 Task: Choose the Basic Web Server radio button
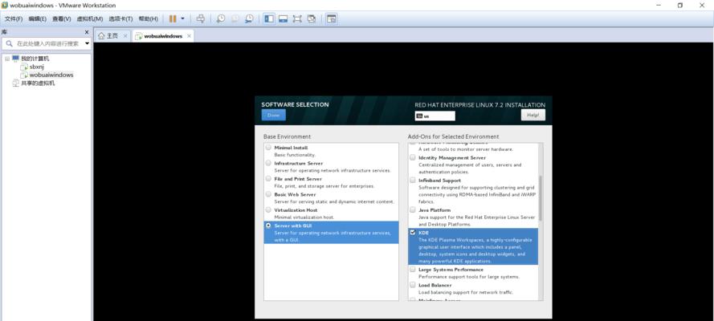pyautogui.click(x=268, y=194)
